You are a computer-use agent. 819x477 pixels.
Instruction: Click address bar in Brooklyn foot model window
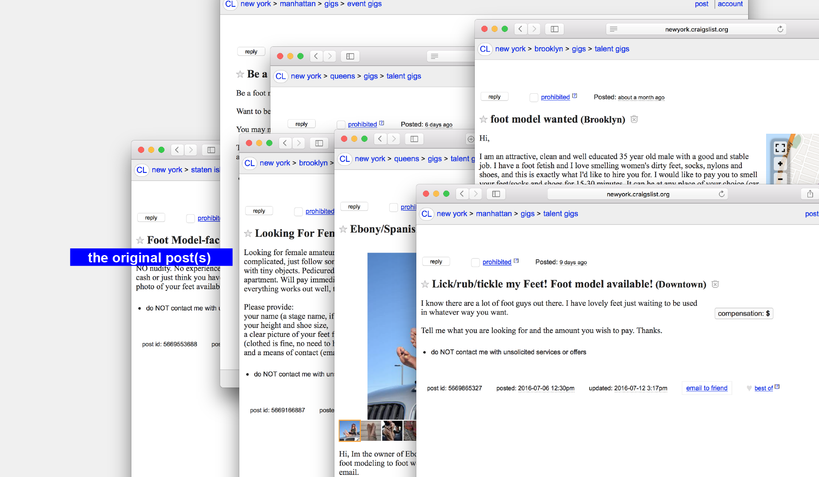[x=696, y=29]
